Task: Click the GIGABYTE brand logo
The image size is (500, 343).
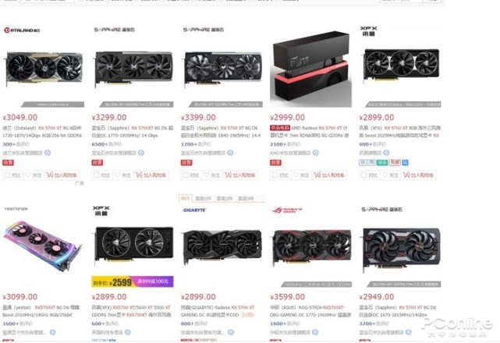Action: [x=195, y=210]
